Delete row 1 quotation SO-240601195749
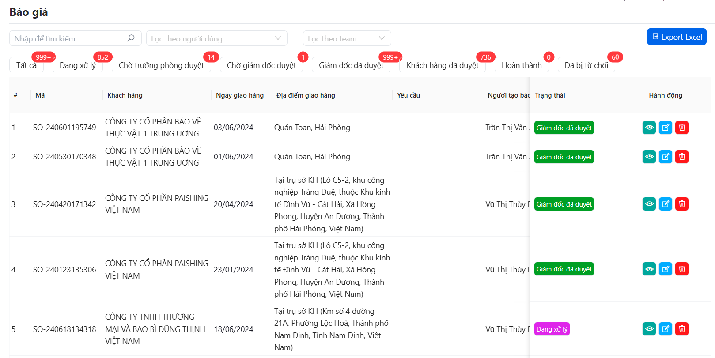715x358 pixels. pyautogui.click(x=681, y=128)
